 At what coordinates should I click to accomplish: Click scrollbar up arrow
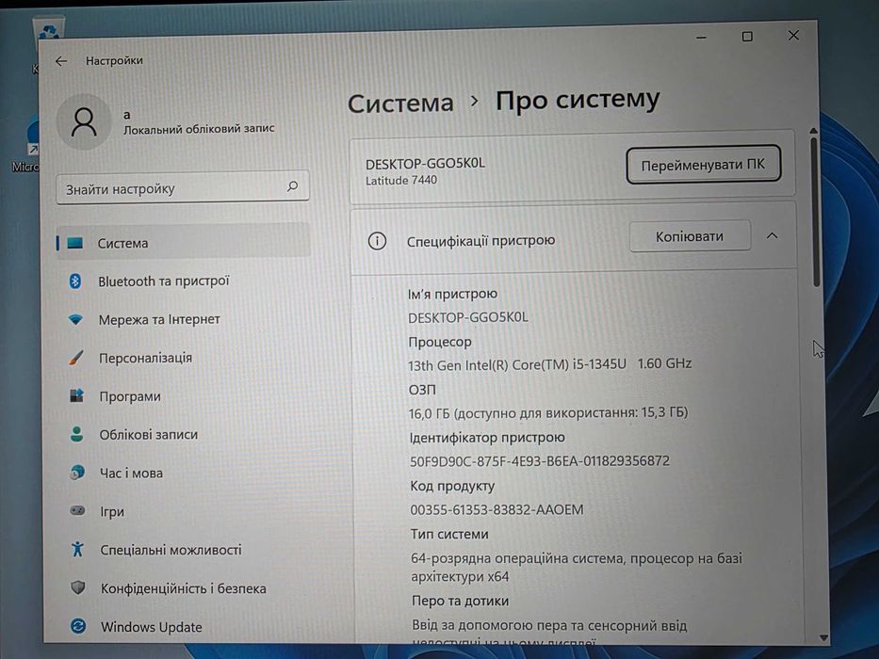coord(813,131)
